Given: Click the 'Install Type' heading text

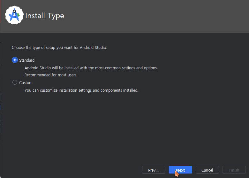Looking at the screenshot, I should (45, 16).
